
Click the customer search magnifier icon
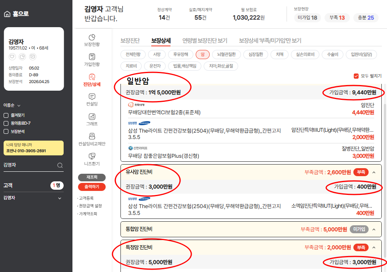(x=60, y=165)
